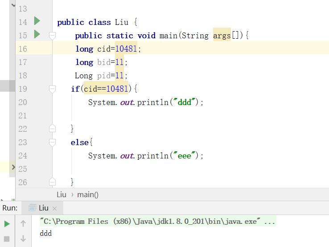Click the ddd console output line
The height and width of the screenshot is (247, 329).
(x=46, y=233)
